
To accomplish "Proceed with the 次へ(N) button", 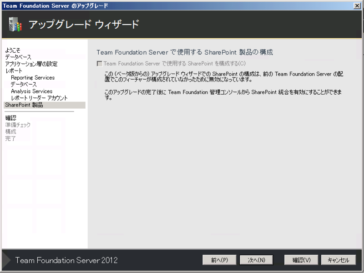I will (x=256, y=260).
